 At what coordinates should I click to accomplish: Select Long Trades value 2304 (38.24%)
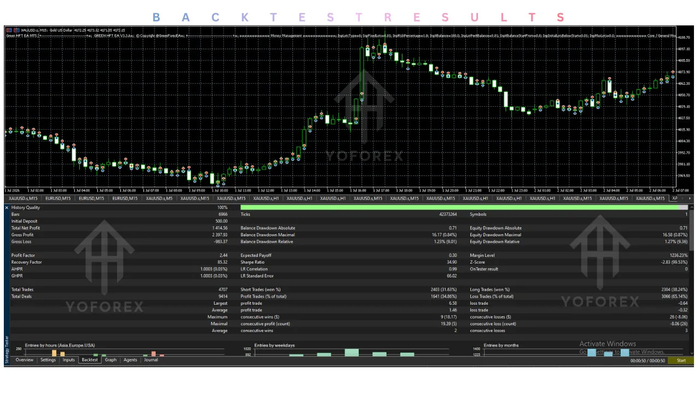(674, 289)
